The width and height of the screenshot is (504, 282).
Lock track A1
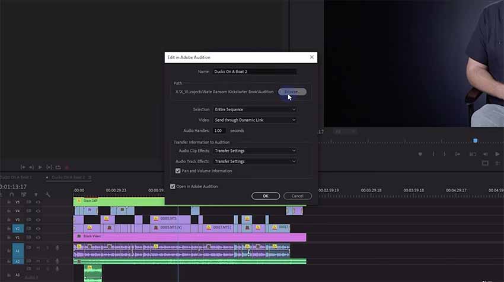click(9, 251)
